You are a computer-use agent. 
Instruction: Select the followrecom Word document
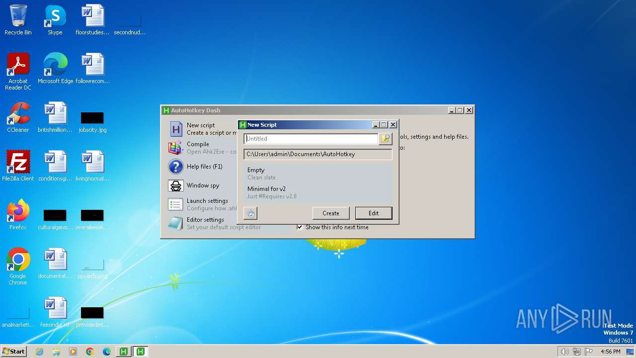click(x=92, y=69)
